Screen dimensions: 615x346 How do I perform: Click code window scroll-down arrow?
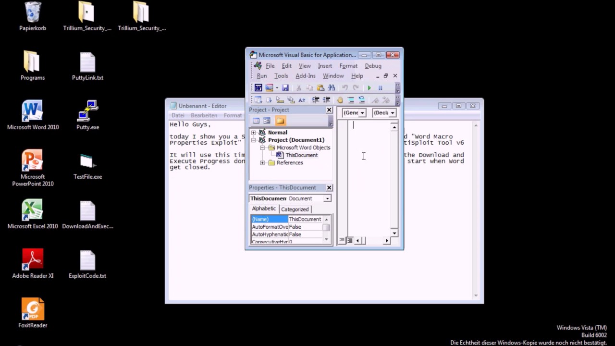click(394, 233)
